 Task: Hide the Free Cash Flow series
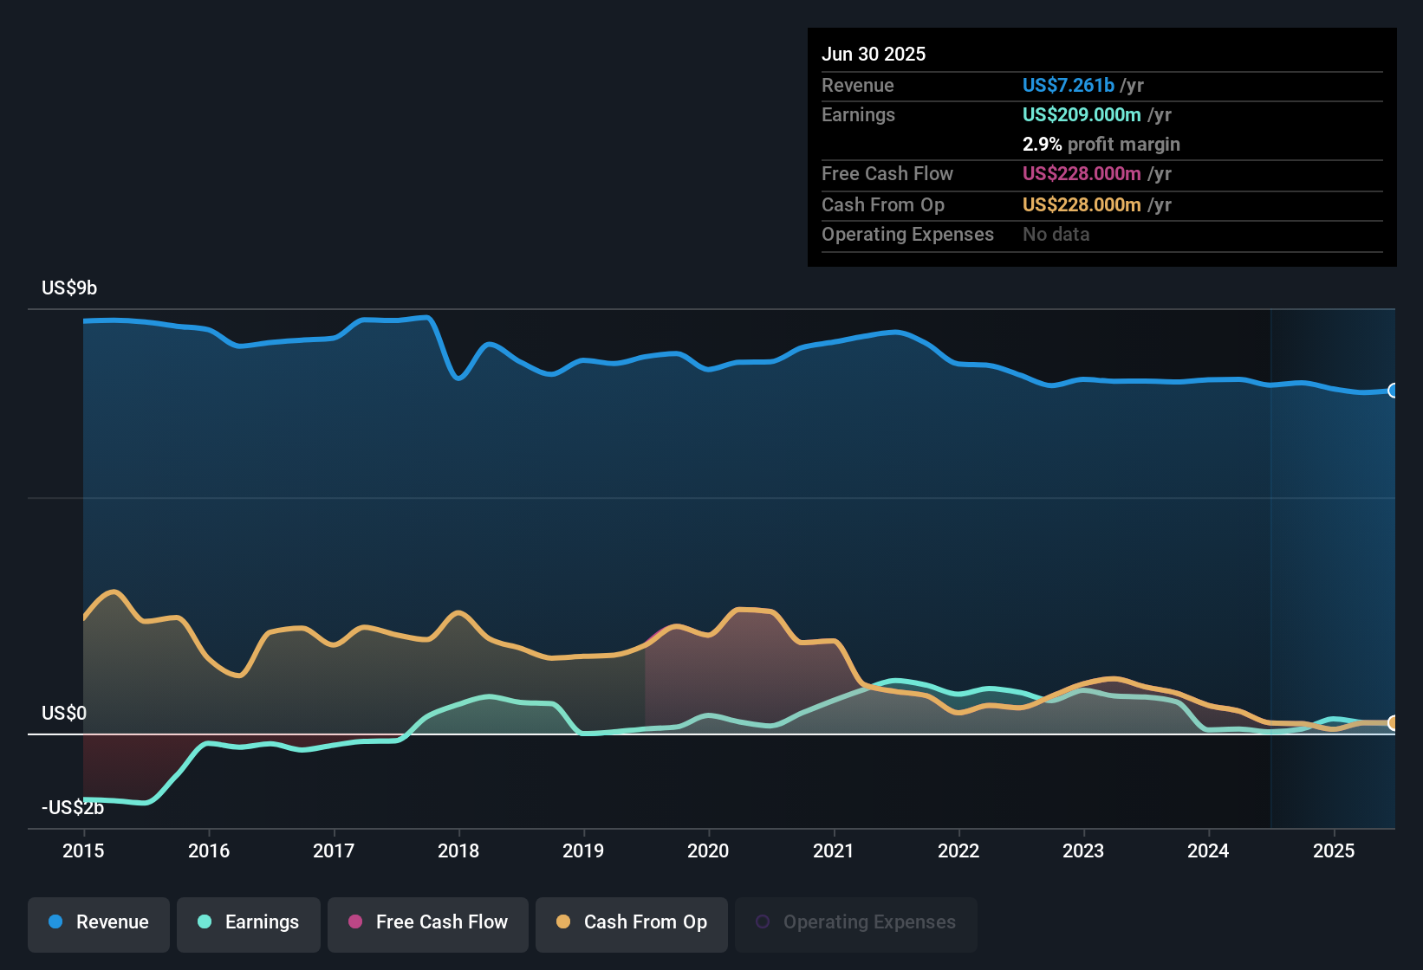coord(428,922)
